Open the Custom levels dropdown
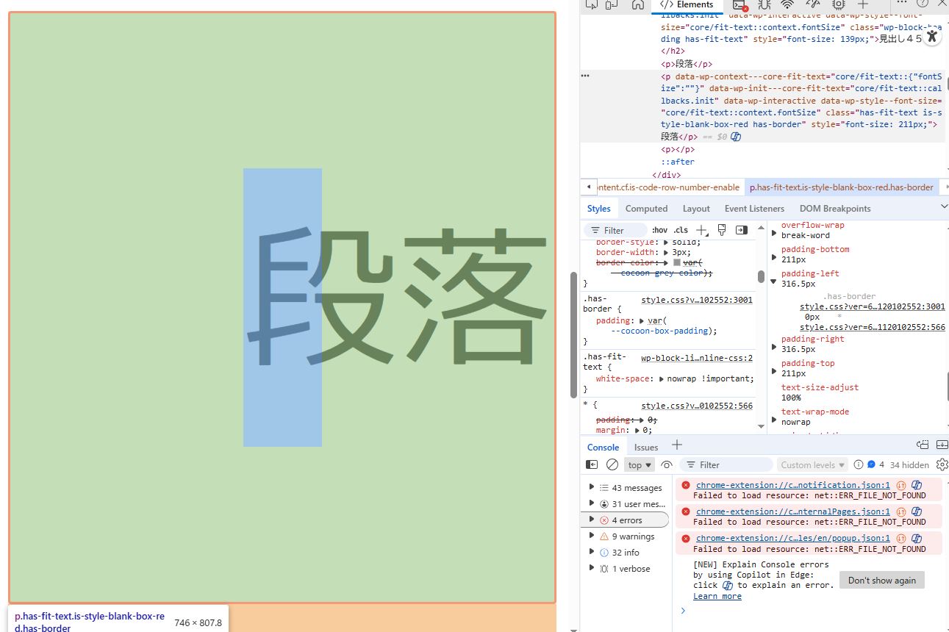 pos(812,464)
